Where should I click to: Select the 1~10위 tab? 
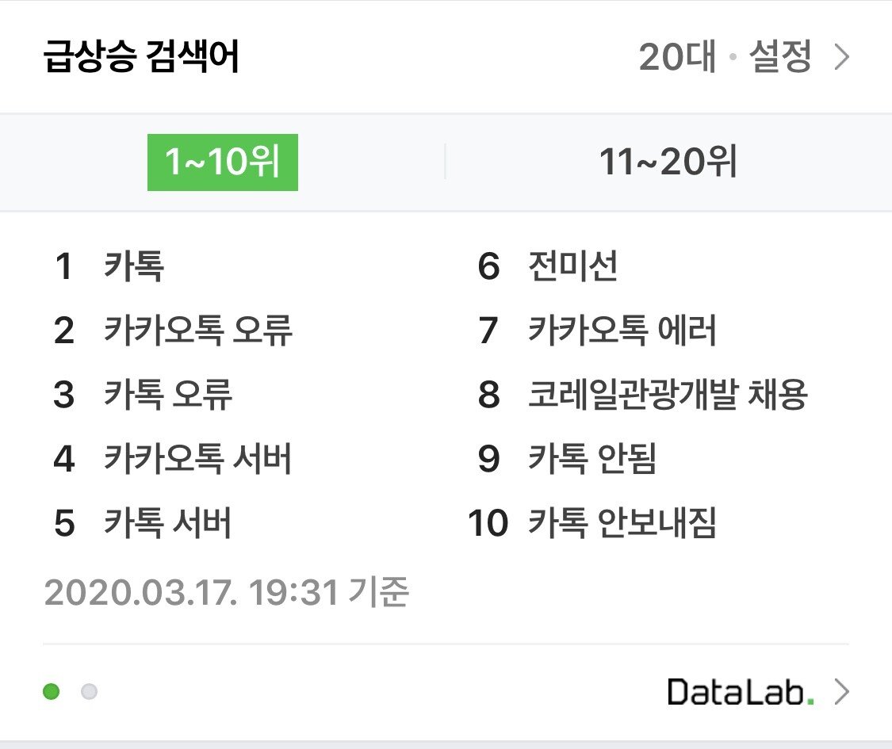pyautogui.click(x=222, y=162)
